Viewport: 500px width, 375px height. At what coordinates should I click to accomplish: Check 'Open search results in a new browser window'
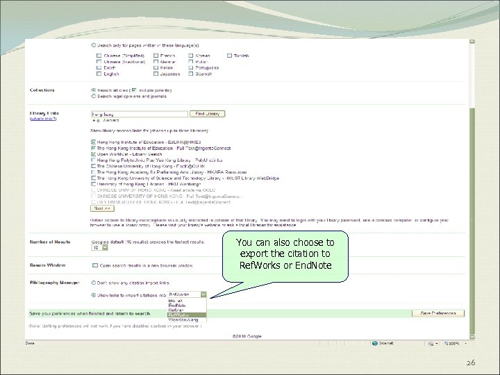95,265
